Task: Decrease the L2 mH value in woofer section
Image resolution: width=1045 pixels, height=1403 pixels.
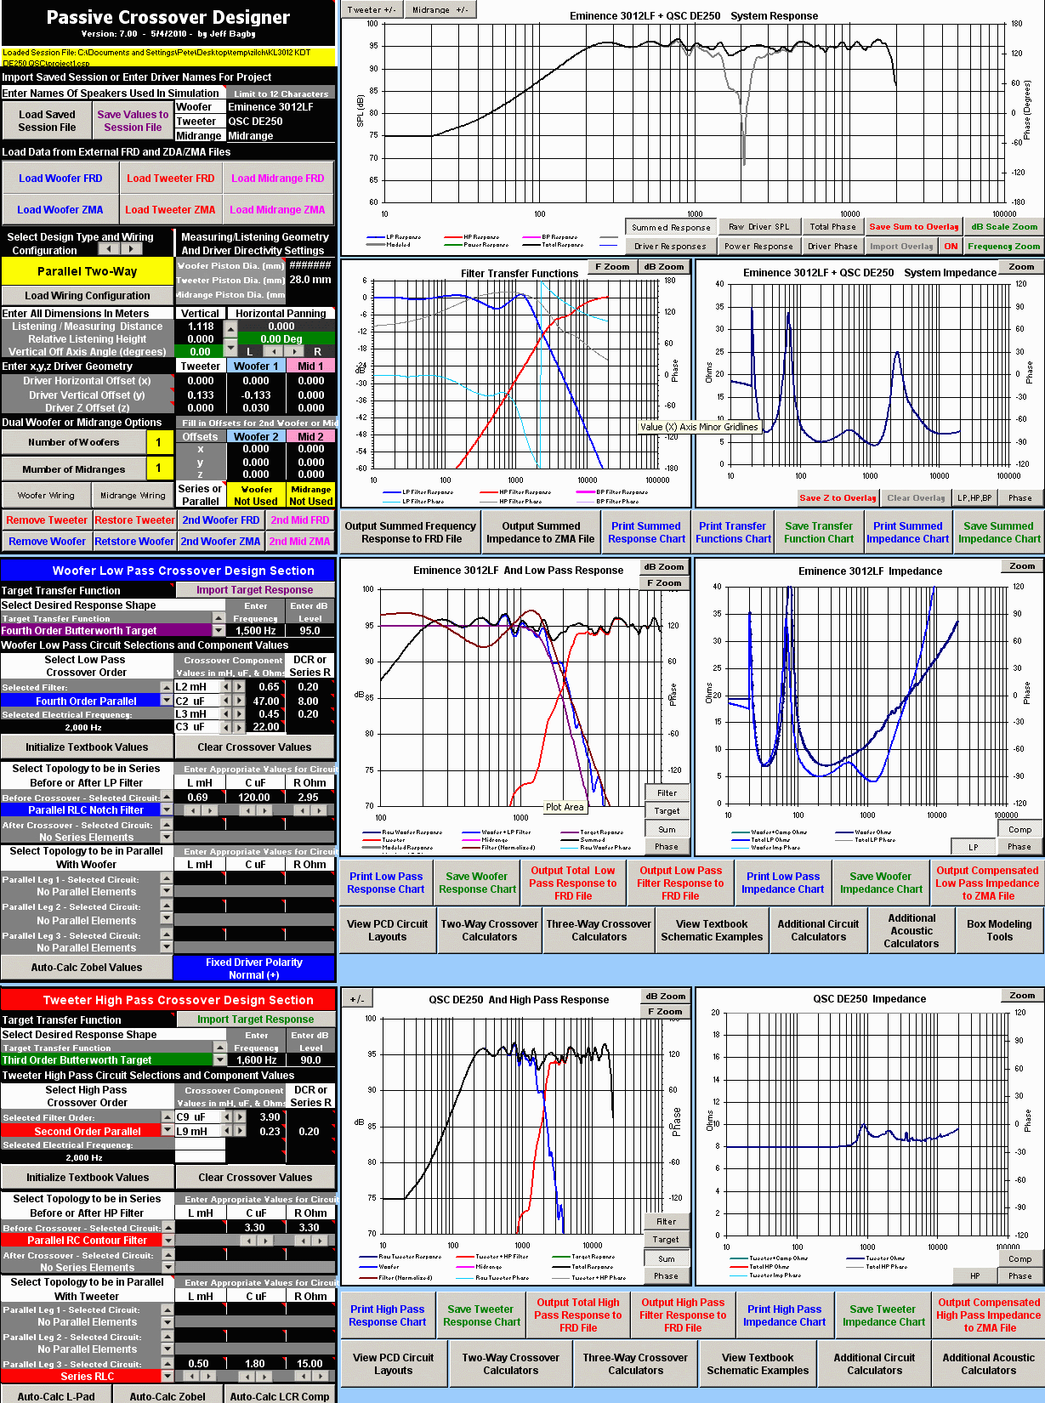Action: pos(226,687)
